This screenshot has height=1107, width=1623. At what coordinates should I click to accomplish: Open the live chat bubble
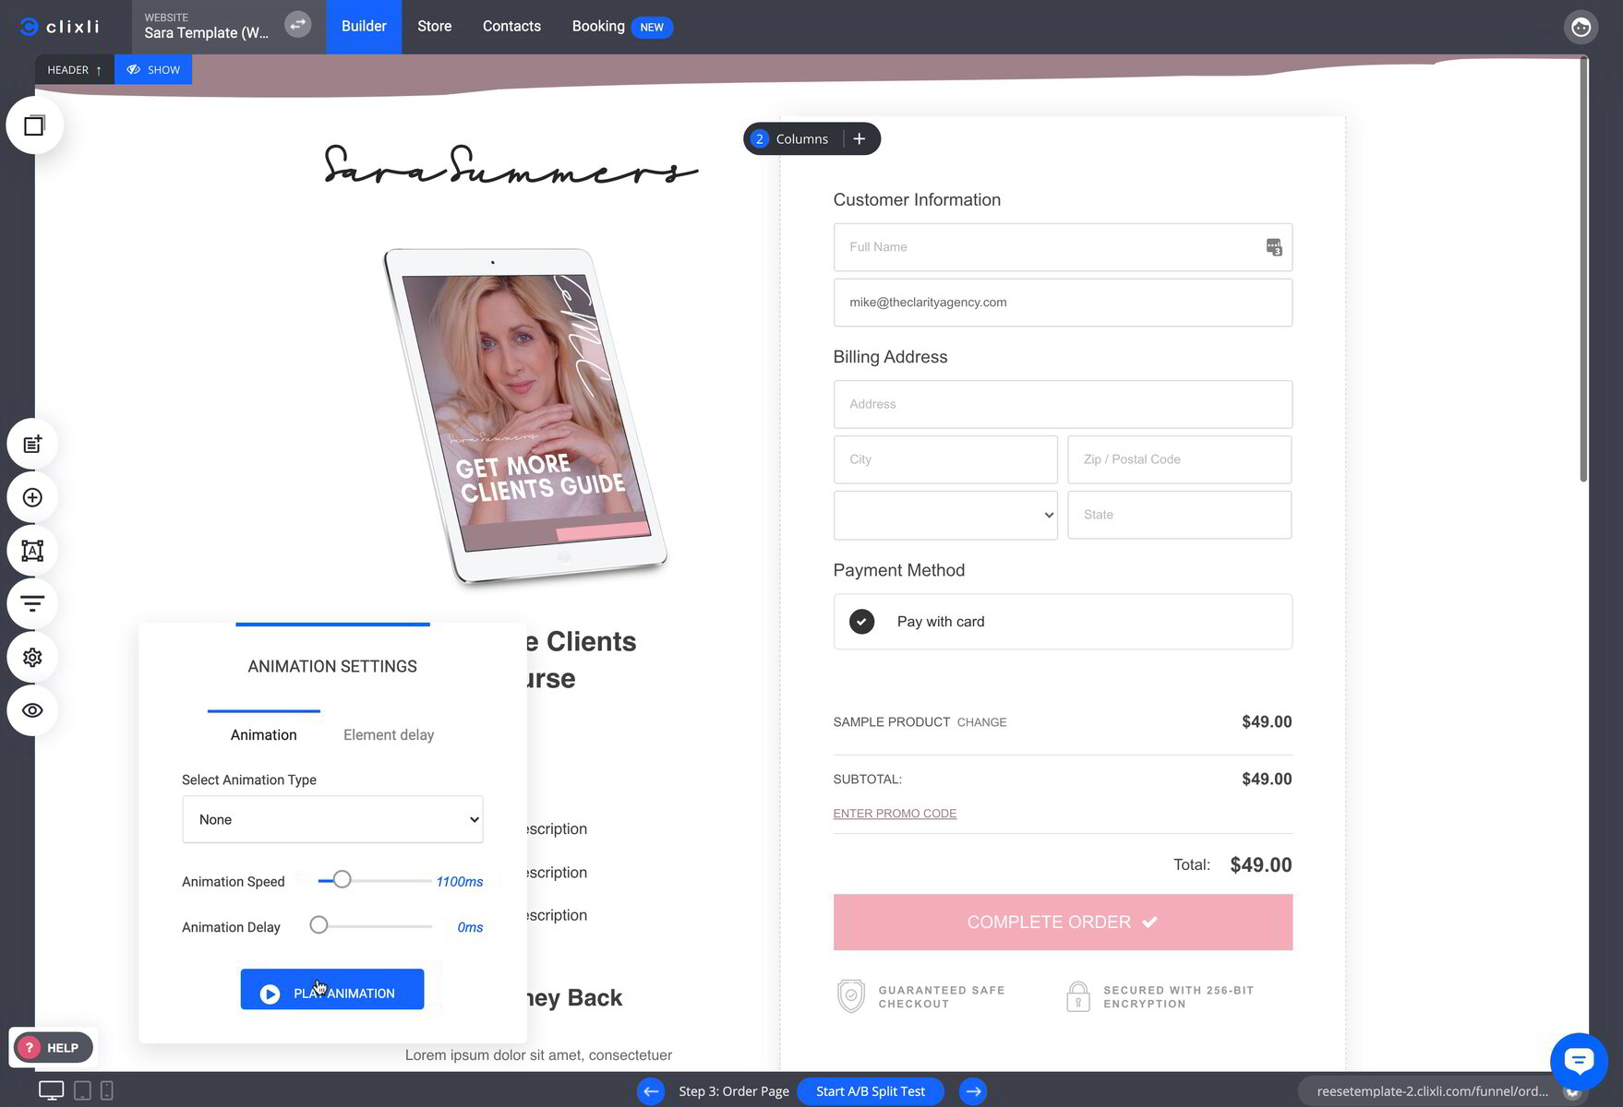coord(1579,1062)
